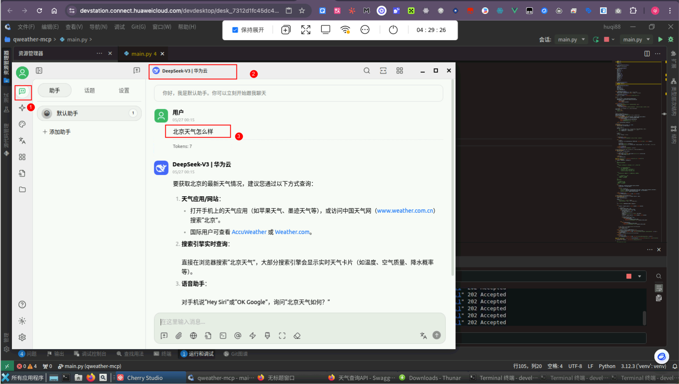Open Downloads - Thunar taskbar entry
Image resolution: width=679 pixels, height=384 pixels.
[431, 378]
